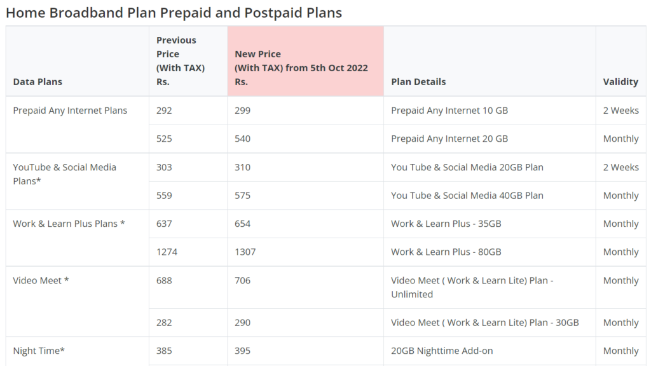Click the pink New Price header cell

click(306, 62)
